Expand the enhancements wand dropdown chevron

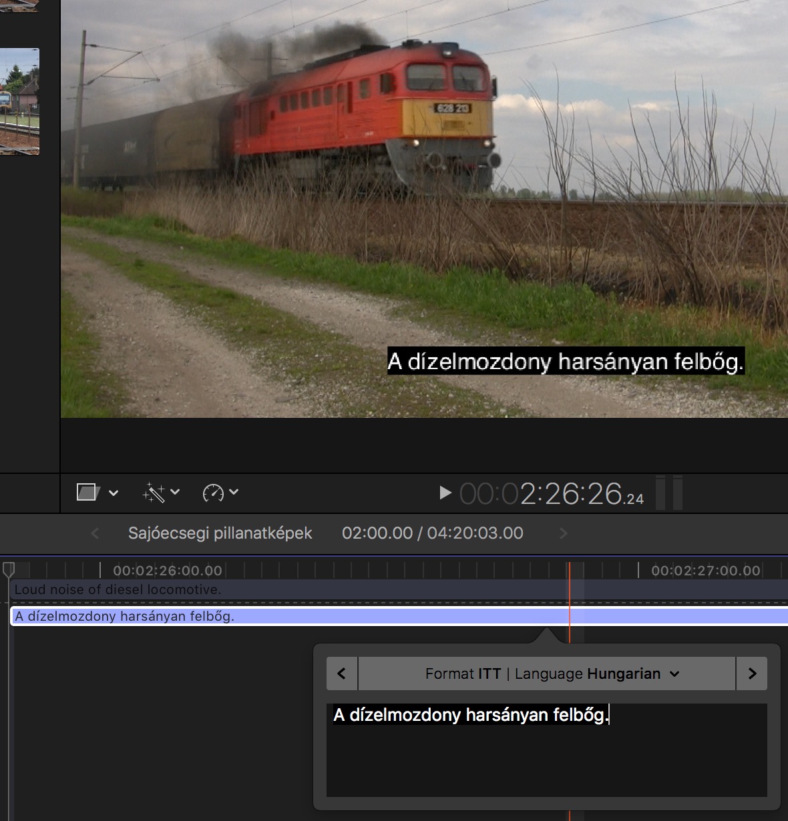pos(175,492)
